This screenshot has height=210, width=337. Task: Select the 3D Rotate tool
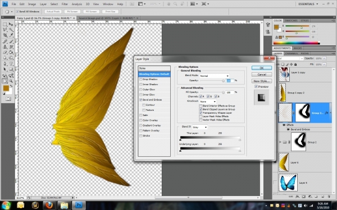click(4, 76)
